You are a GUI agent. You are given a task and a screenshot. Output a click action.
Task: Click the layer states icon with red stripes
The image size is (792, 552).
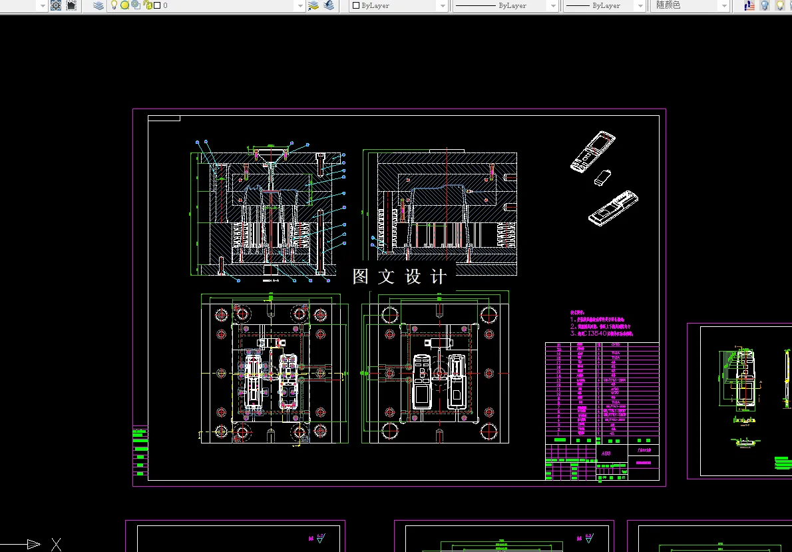(749, 5)
